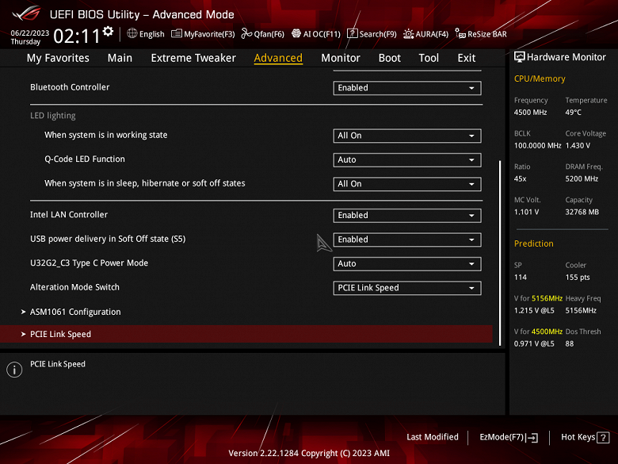The width and height of the screenshot is (618, 464).
Task: Open MyFavorite(F3) list icon
Action: pos(177,33)
